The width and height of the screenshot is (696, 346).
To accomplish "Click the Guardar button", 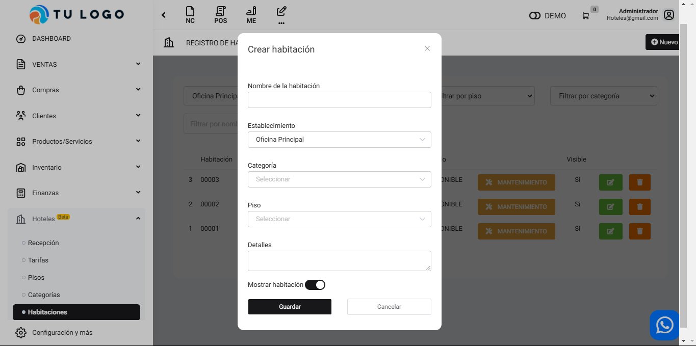I will (x=290, y=307).
